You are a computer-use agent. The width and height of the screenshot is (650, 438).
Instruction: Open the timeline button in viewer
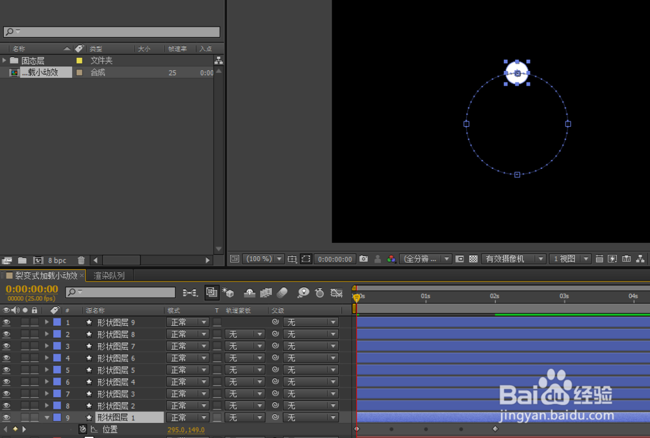627,259
